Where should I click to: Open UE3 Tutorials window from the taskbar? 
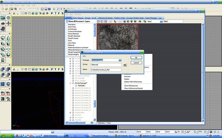[x=126, y=136]
